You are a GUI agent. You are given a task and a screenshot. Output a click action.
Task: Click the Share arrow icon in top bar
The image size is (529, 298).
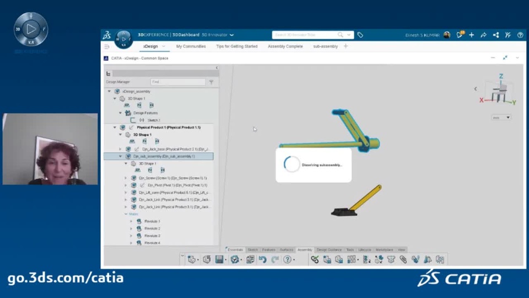483,35
